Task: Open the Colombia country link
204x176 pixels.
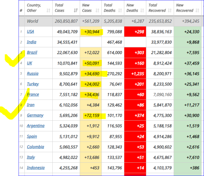Action: (36, 147)
